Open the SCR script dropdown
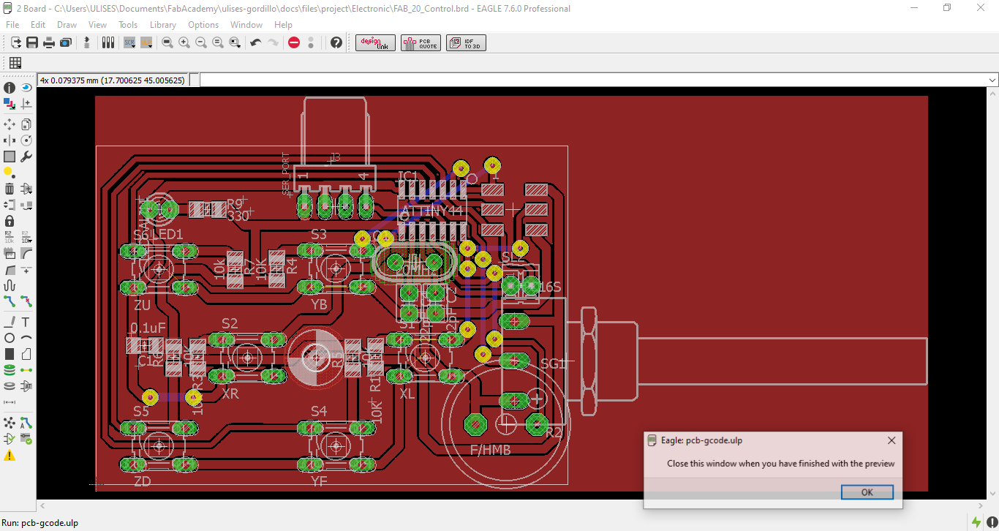Viewport: 999px width, 531px height. point(129,43)
